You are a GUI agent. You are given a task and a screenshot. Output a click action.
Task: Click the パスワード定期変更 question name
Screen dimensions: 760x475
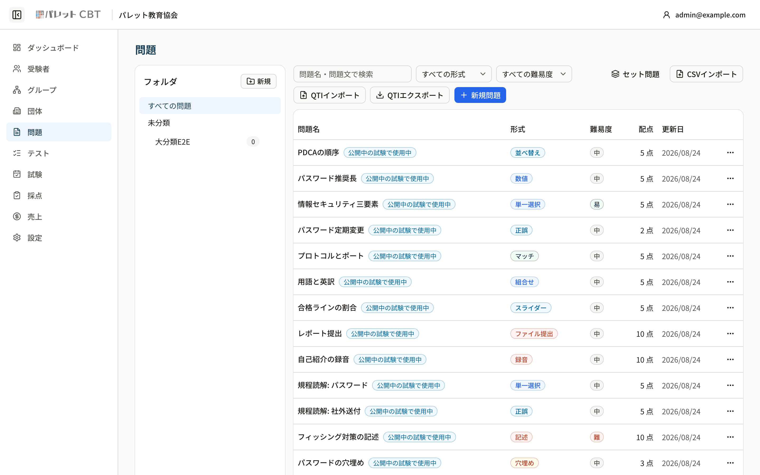click(x=331, y=230)
